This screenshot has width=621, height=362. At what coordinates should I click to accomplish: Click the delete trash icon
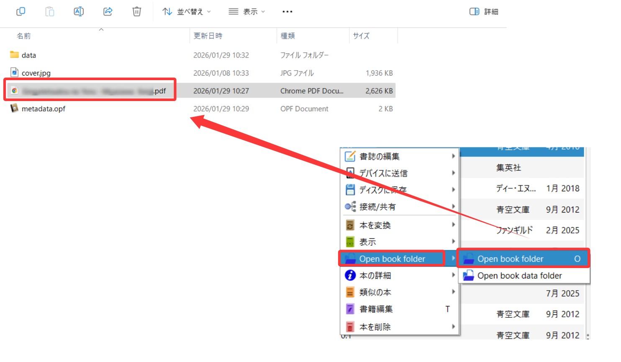tap(137, 11)
